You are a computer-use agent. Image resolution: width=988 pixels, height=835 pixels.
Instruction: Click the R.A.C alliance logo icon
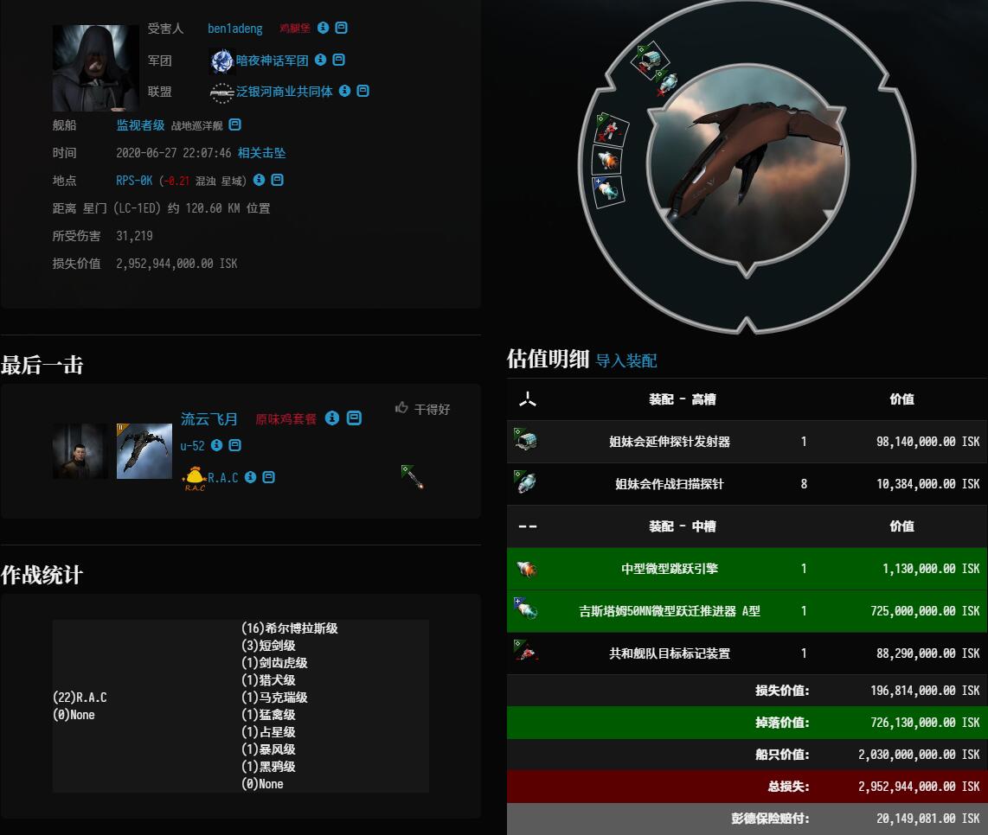tap(194, 479)
